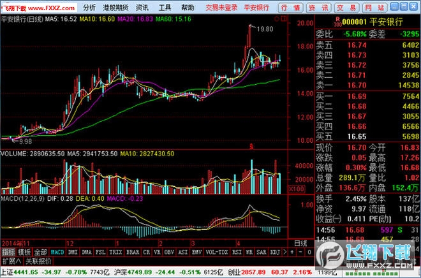The image size is (421, 278).
Task: Open the 资讯 menu in the menu bar
Action: click(x=142, y=8)
